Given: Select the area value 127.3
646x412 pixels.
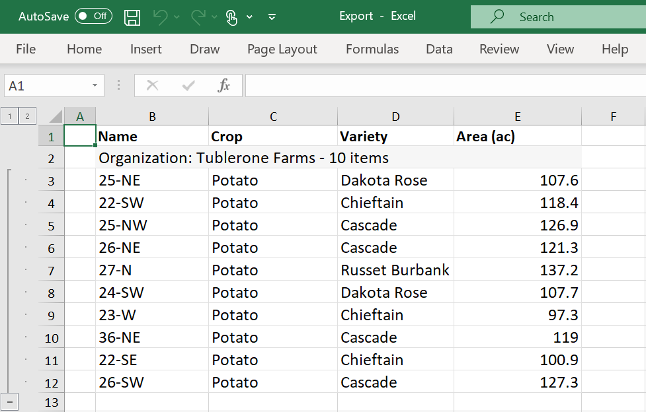Looking at the screenshot, I should pyautogui.click(x=518, y=382).
